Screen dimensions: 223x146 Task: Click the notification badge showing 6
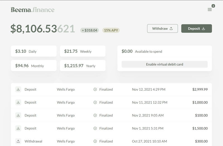coord(213,6)
